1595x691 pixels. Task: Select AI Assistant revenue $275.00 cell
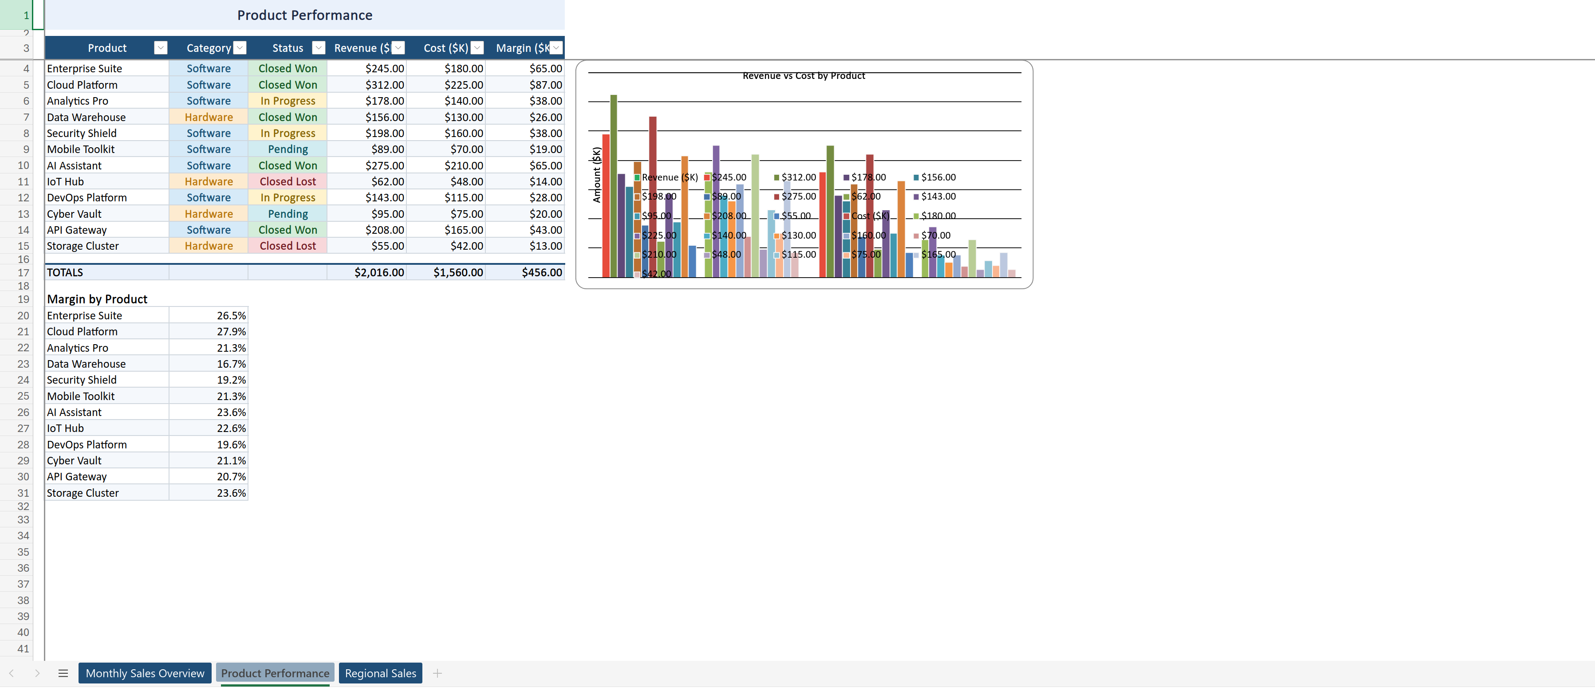coord(366,165)
